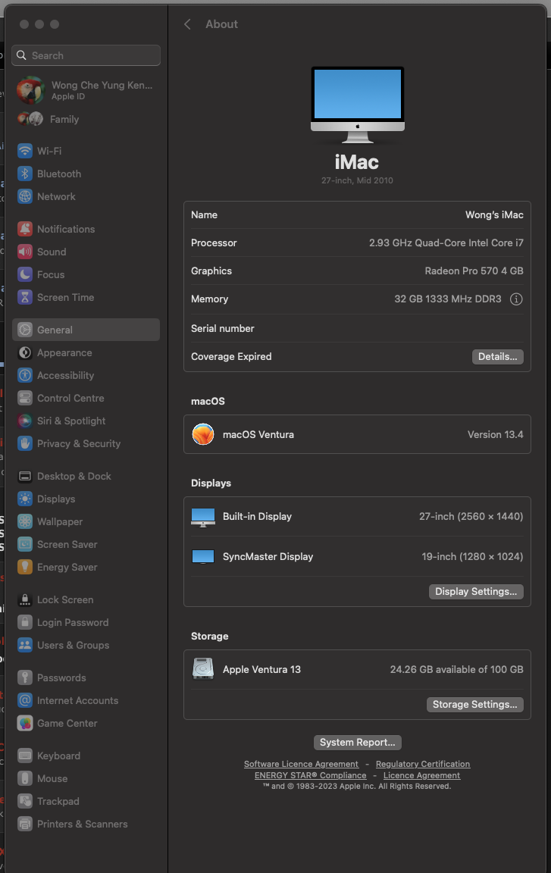Open Control Centre icon
The height and width of the screenshot is (873, 551).
(24, 398)
